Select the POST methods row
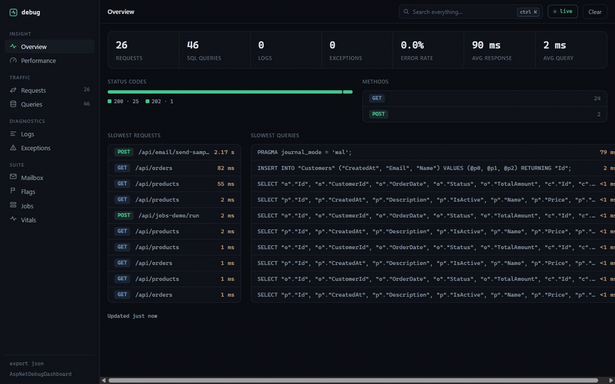 pyautogui.click(x=484, y=114)
